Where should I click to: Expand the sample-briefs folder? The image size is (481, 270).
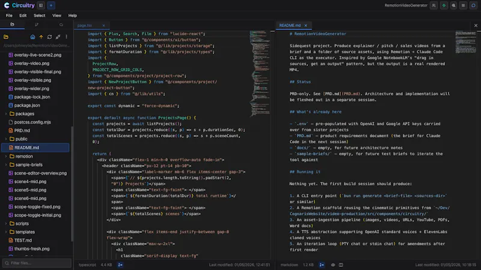(x=6, y=164)
